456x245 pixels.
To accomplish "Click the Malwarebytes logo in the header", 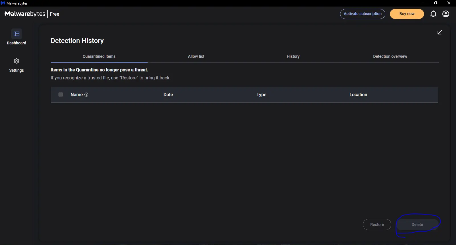I will [25, 14].
